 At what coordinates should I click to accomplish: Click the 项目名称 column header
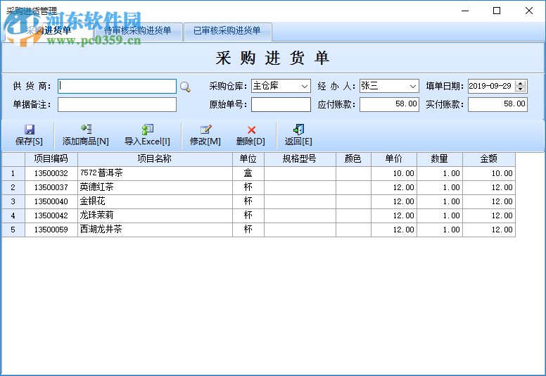point(155,159)
